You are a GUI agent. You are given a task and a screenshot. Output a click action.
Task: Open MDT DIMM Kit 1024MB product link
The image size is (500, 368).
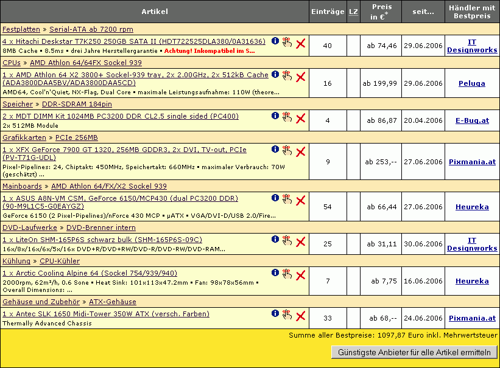pyautogui.click(x=121, y=116)
